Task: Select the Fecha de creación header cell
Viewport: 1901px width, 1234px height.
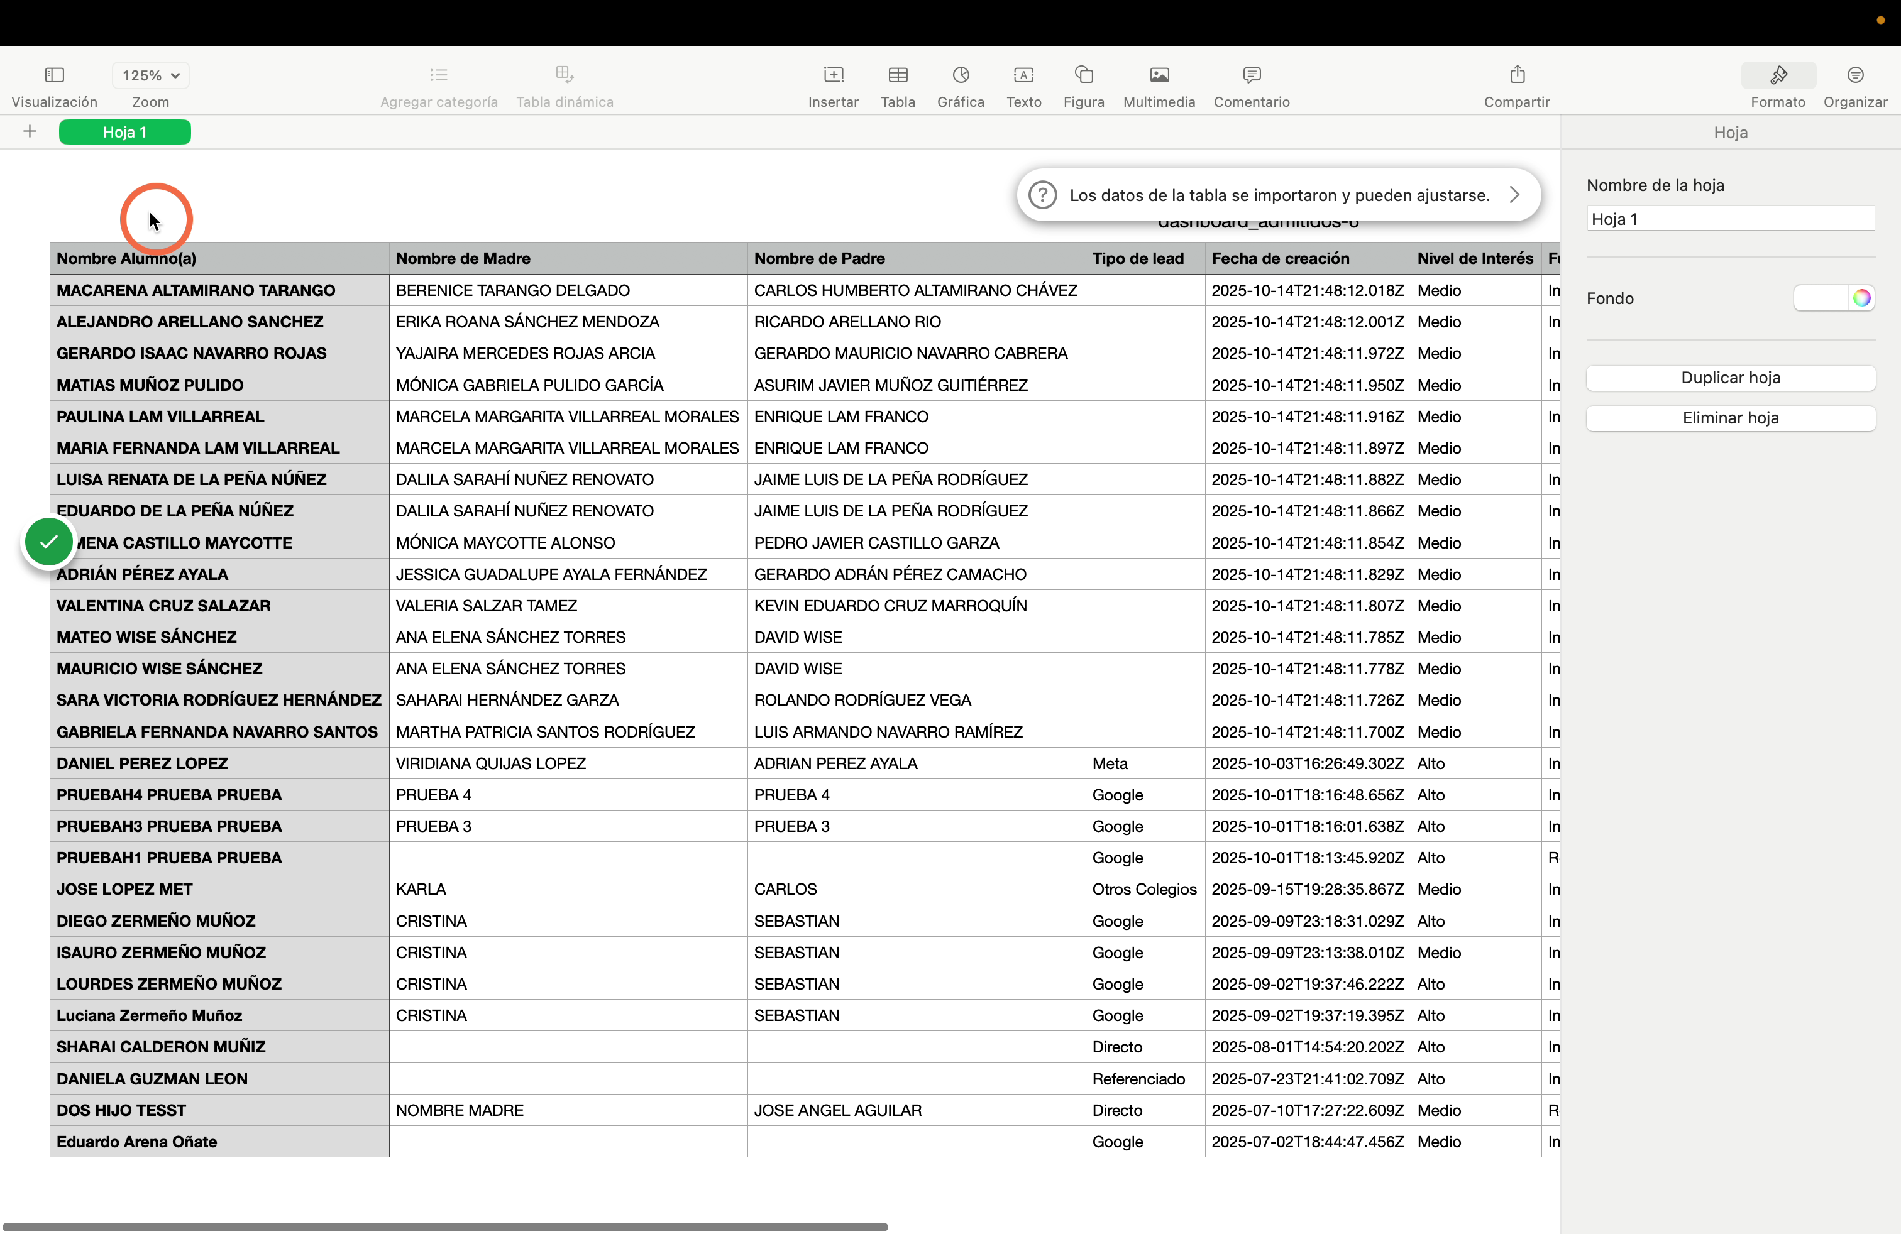Action: pyautogui.click(x=1308, y=259)
